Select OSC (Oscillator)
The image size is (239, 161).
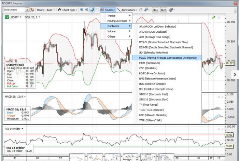coord(167,68)
